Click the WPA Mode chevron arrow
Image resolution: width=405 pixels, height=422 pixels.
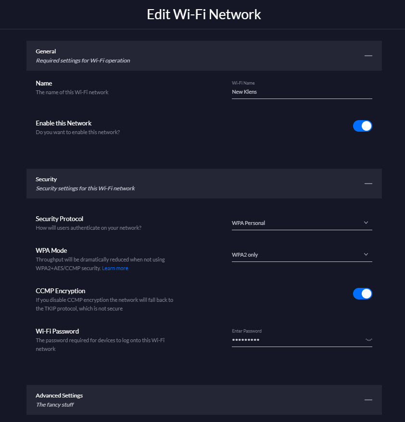(x=366, y=254)
